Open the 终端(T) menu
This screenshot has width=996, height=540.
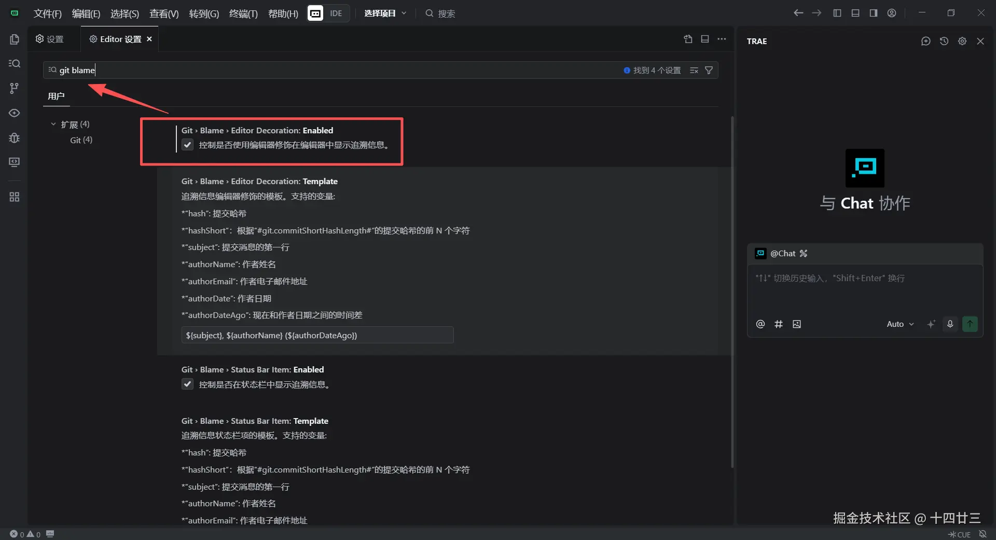pos(243,13)
